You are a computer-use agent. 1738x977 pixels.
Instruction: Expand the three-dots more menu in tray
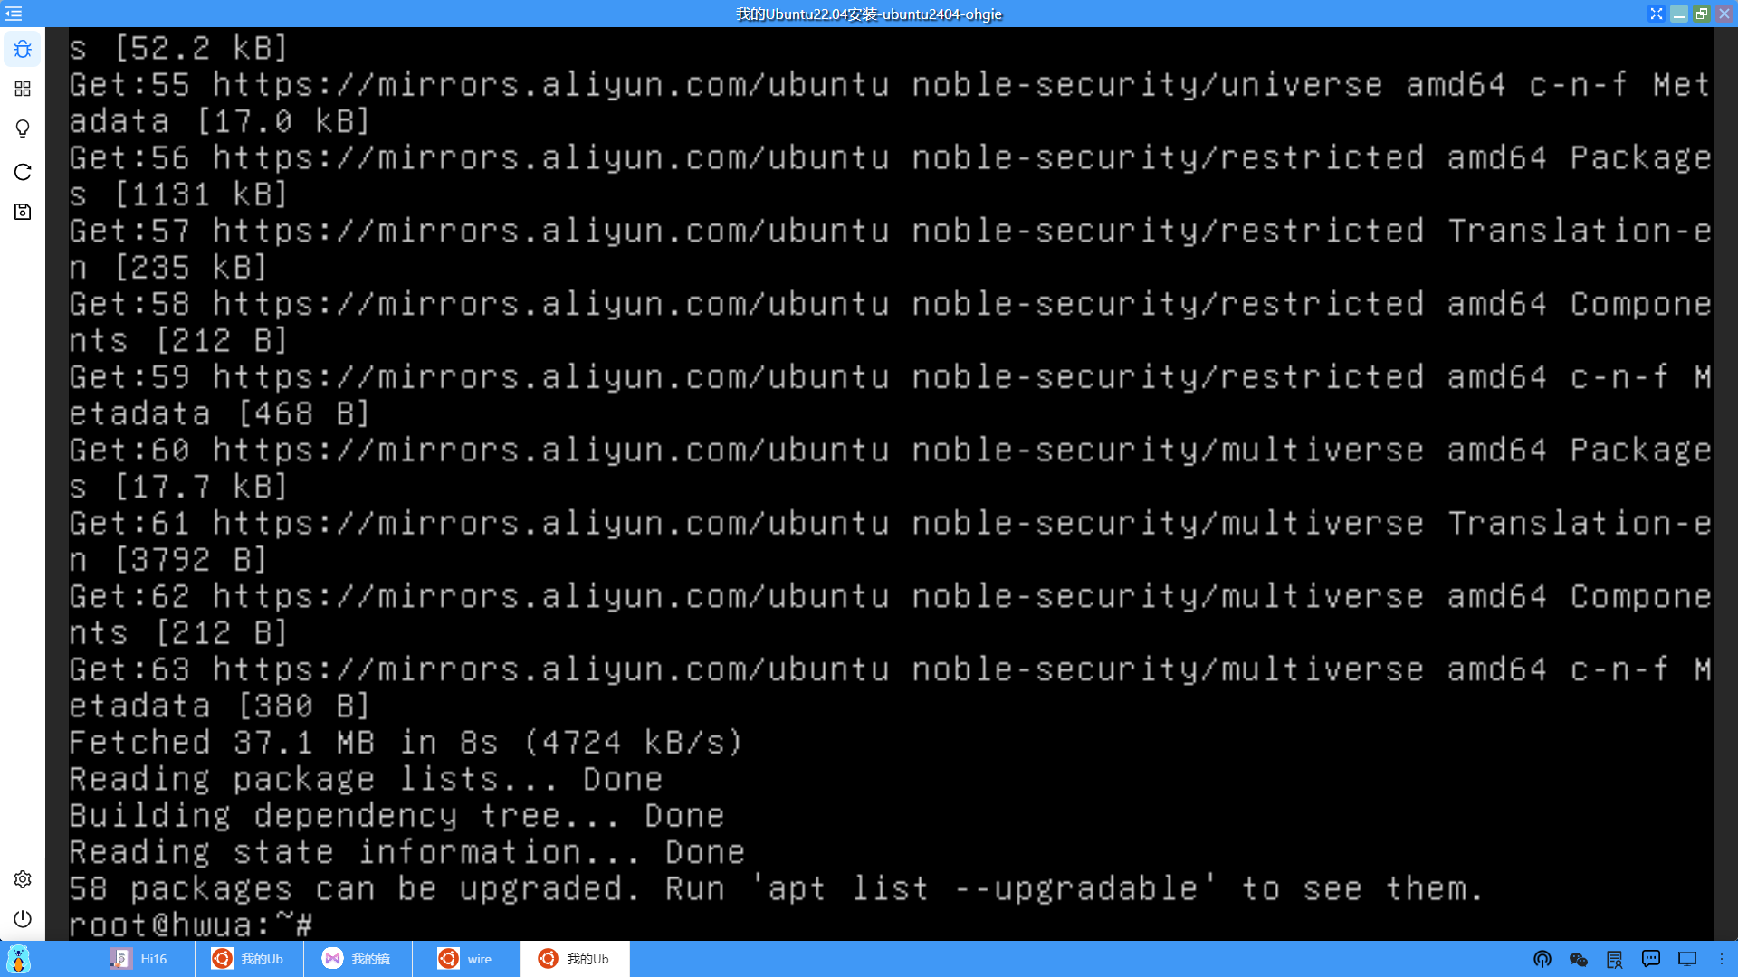pyautogui.click(x=1722, y=959)
